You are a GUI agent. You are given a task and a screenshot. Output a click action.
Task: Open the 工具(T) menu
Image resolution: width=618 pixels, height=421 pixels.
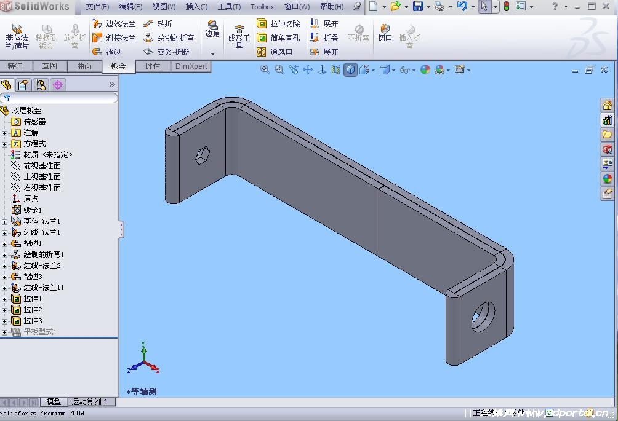(229, 7)
